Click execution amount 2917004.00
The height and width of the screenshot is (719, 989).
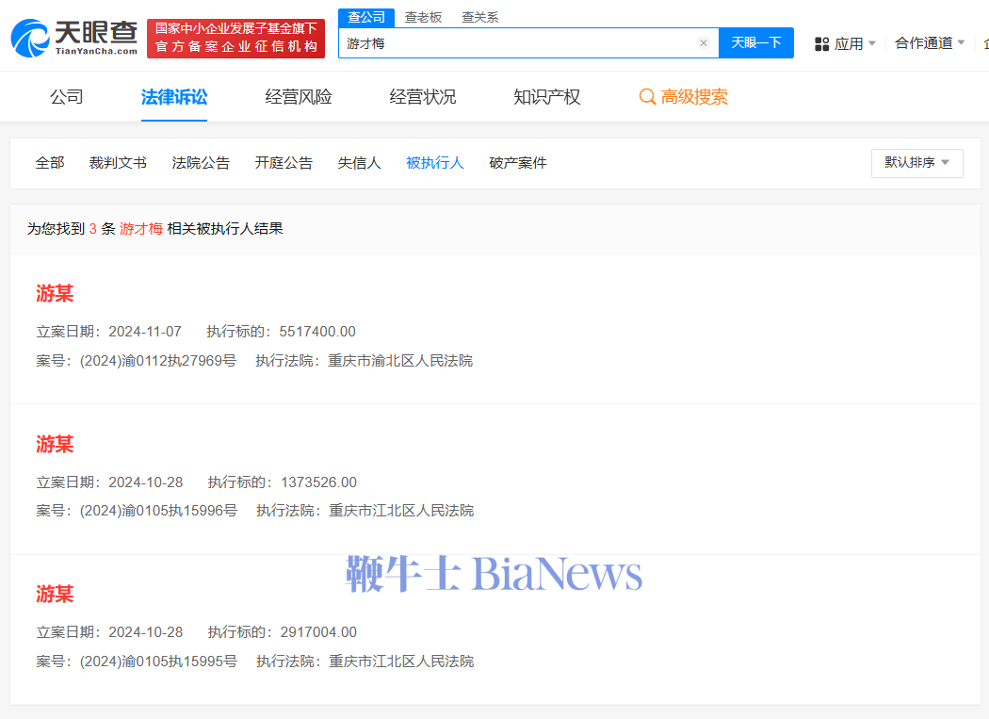[318, 632]
